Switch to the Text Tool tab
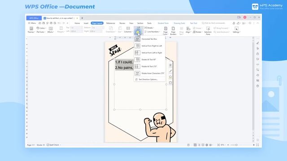This screenshot has height=161, width=287. pyautogui.click(x=193, y=23)
